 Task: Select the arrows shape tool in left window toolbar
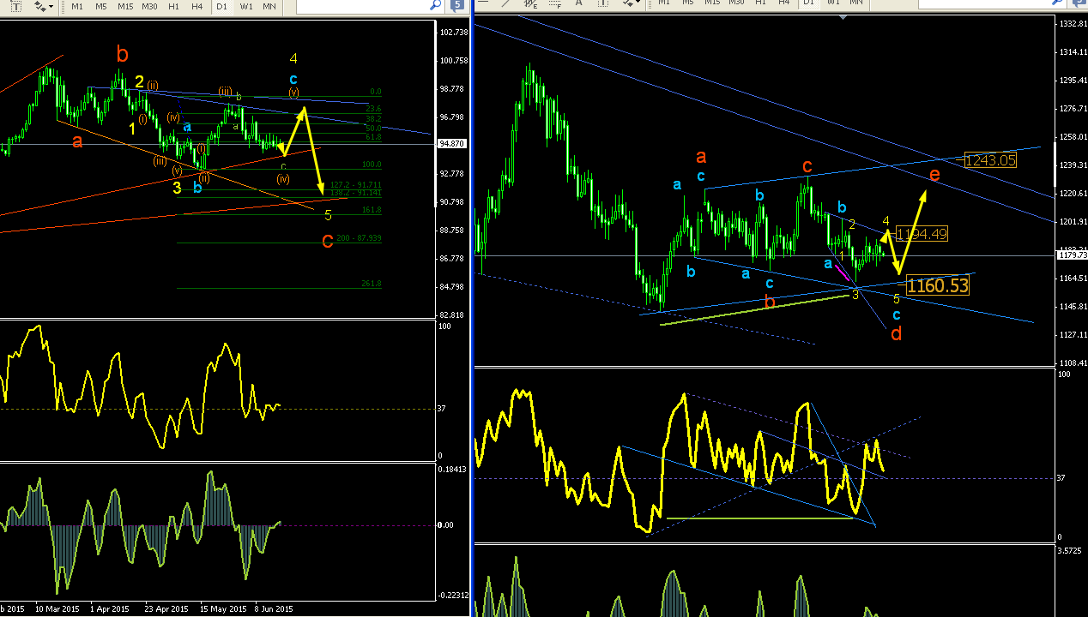(39, 6)
